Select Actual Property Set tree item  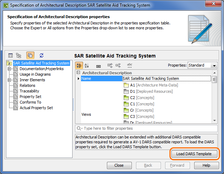click(36, 108)
